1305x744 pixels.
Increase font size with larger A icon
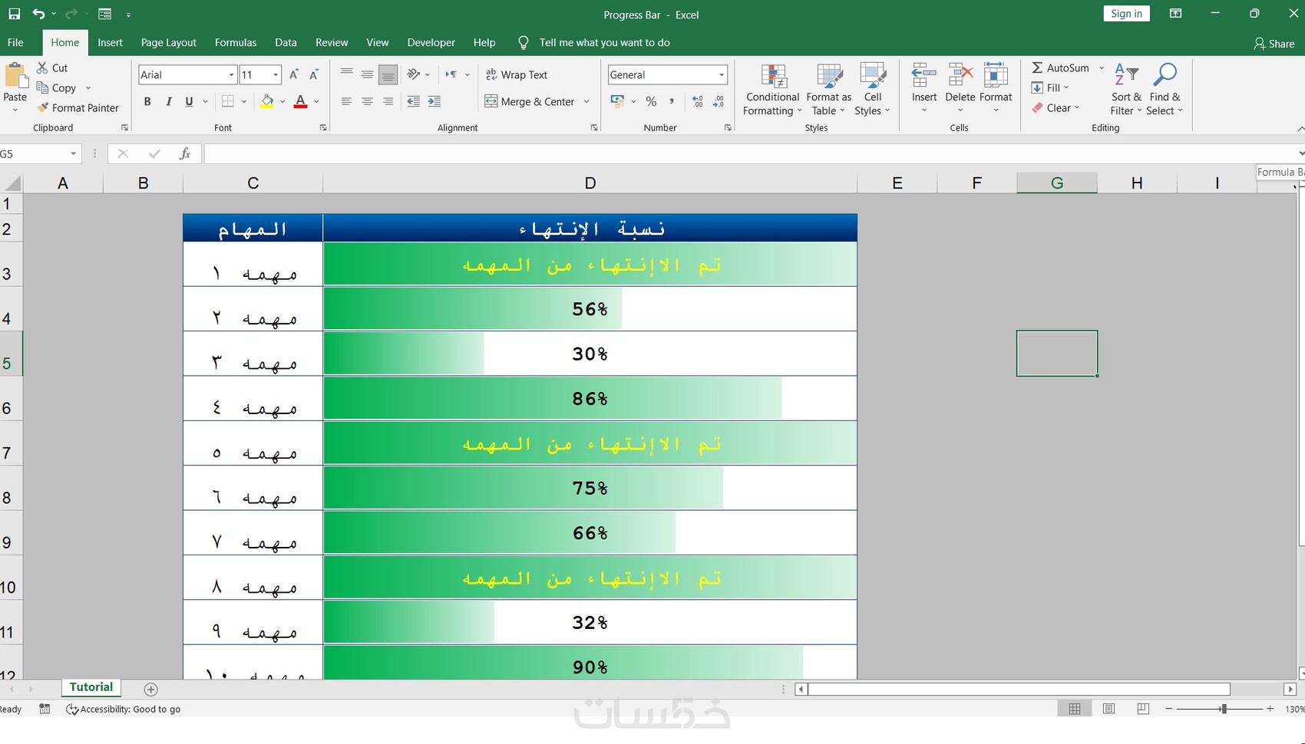pos(294,74)
